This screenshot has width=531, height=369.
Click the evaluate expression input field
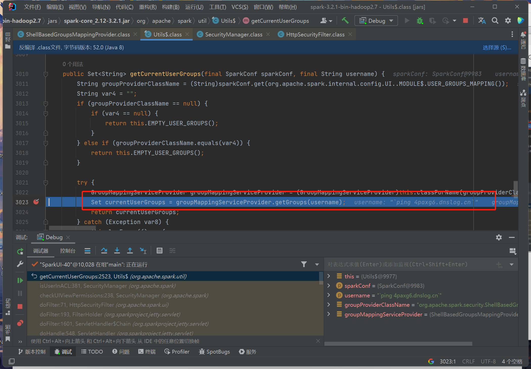[410, 264]
